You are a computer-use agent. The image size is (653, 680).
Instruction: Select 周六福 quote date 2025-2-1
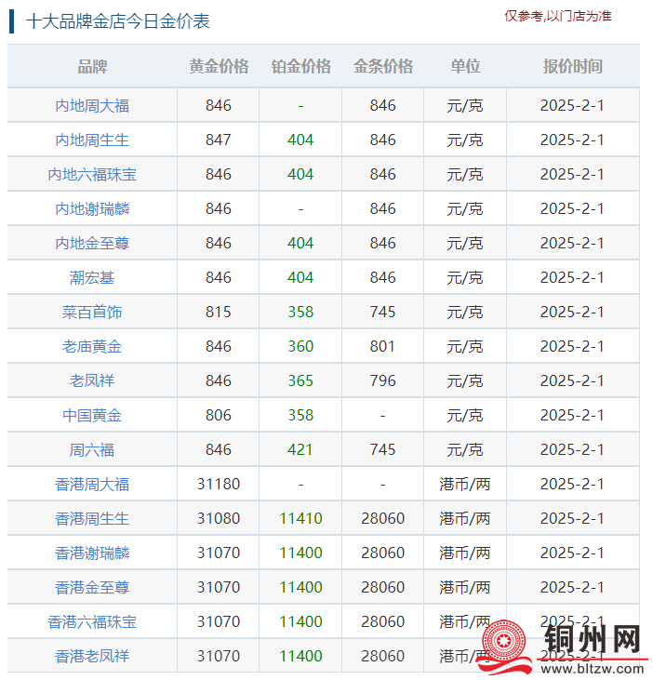click(x=572, y=449)
